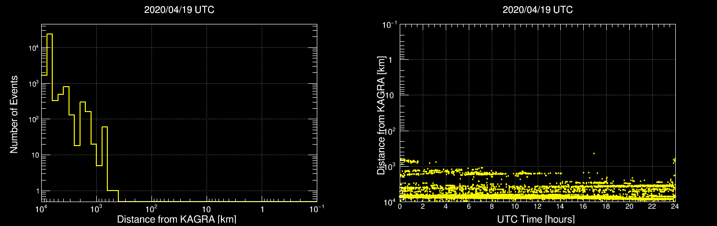
Task: Click the left plot title 2020/04/19 UTC
Action: [179, 10]
